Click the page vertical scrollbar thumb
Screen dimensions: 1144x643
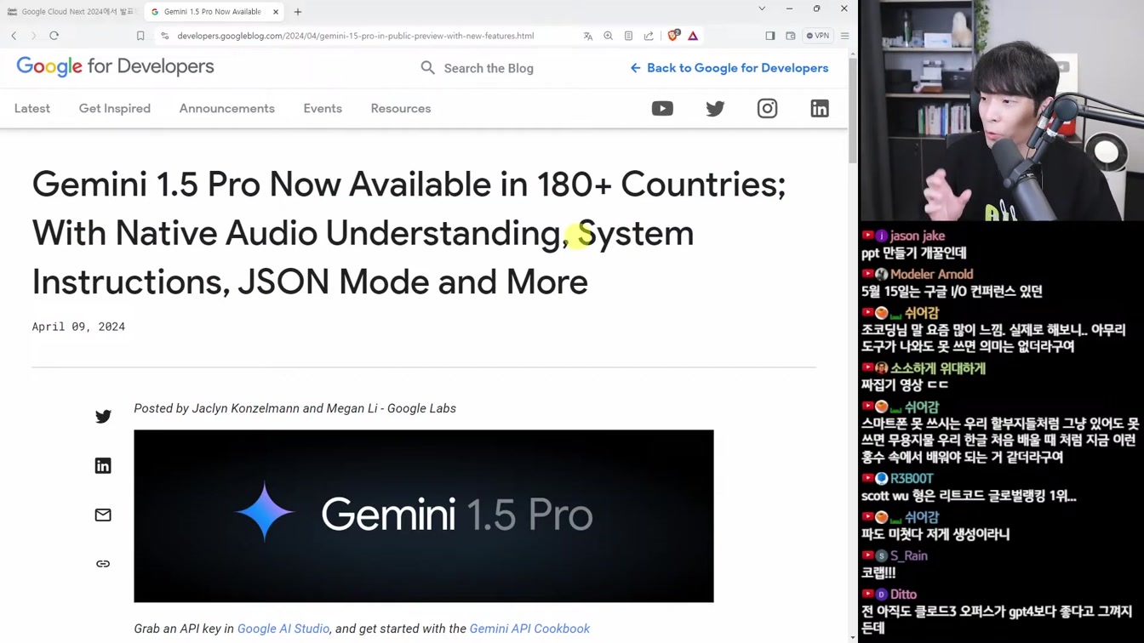[x=853, y=111]
